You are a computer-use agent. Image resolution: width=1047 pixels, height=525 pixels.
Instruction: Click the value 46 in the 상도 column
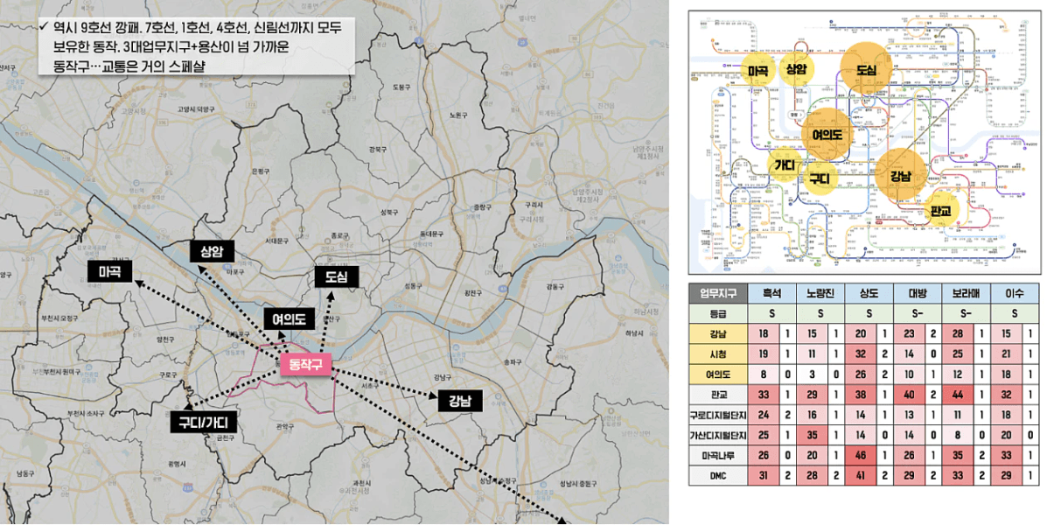point(861,455)
